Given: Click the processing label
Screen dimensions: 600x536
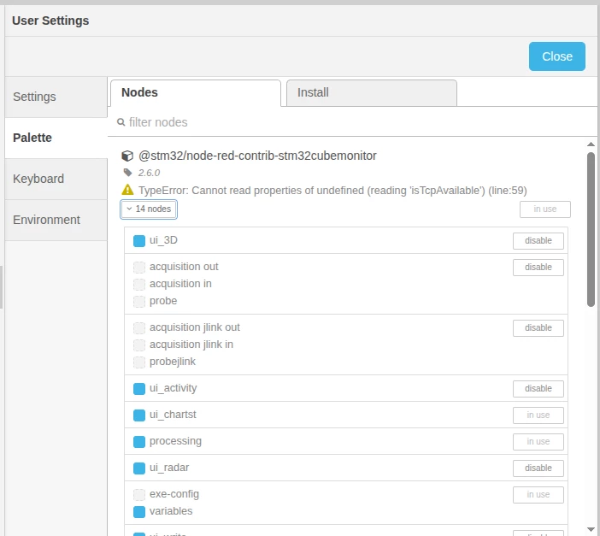Looking at the screenshot, I should 175,441.
